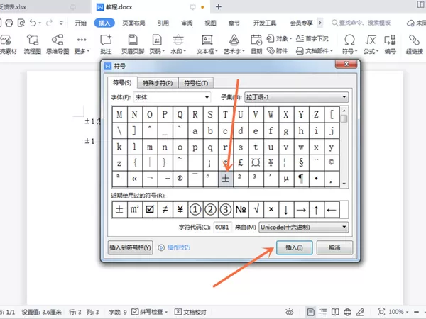The width and height of the screenshot is (426, 319).
Task: Insert numbering (编号)
Action: tap(390, 44)
